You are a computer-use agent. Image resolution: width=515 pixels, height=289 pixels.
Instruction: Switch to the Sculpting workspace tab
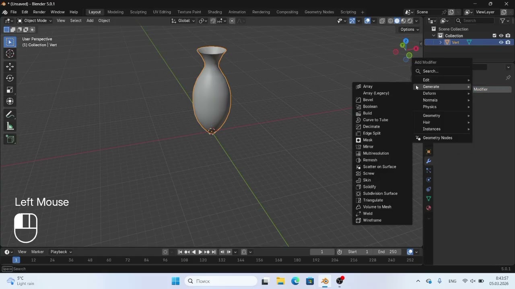[138, 12]
